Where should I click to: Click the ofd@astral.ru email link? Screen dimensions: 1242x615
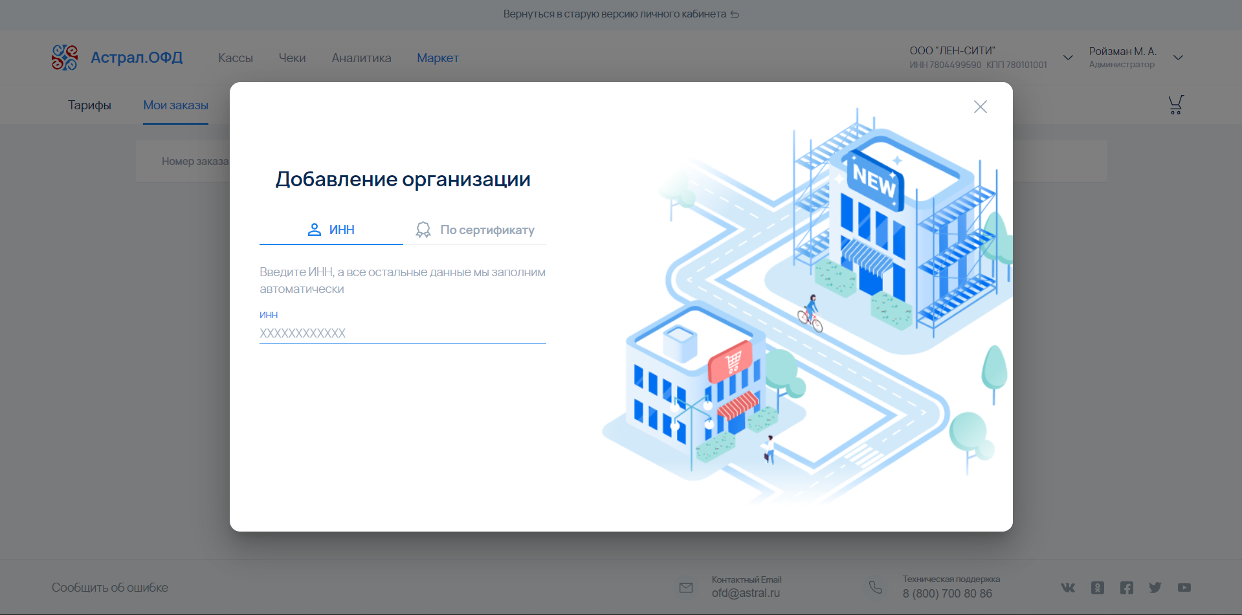[x=746, y=593]
